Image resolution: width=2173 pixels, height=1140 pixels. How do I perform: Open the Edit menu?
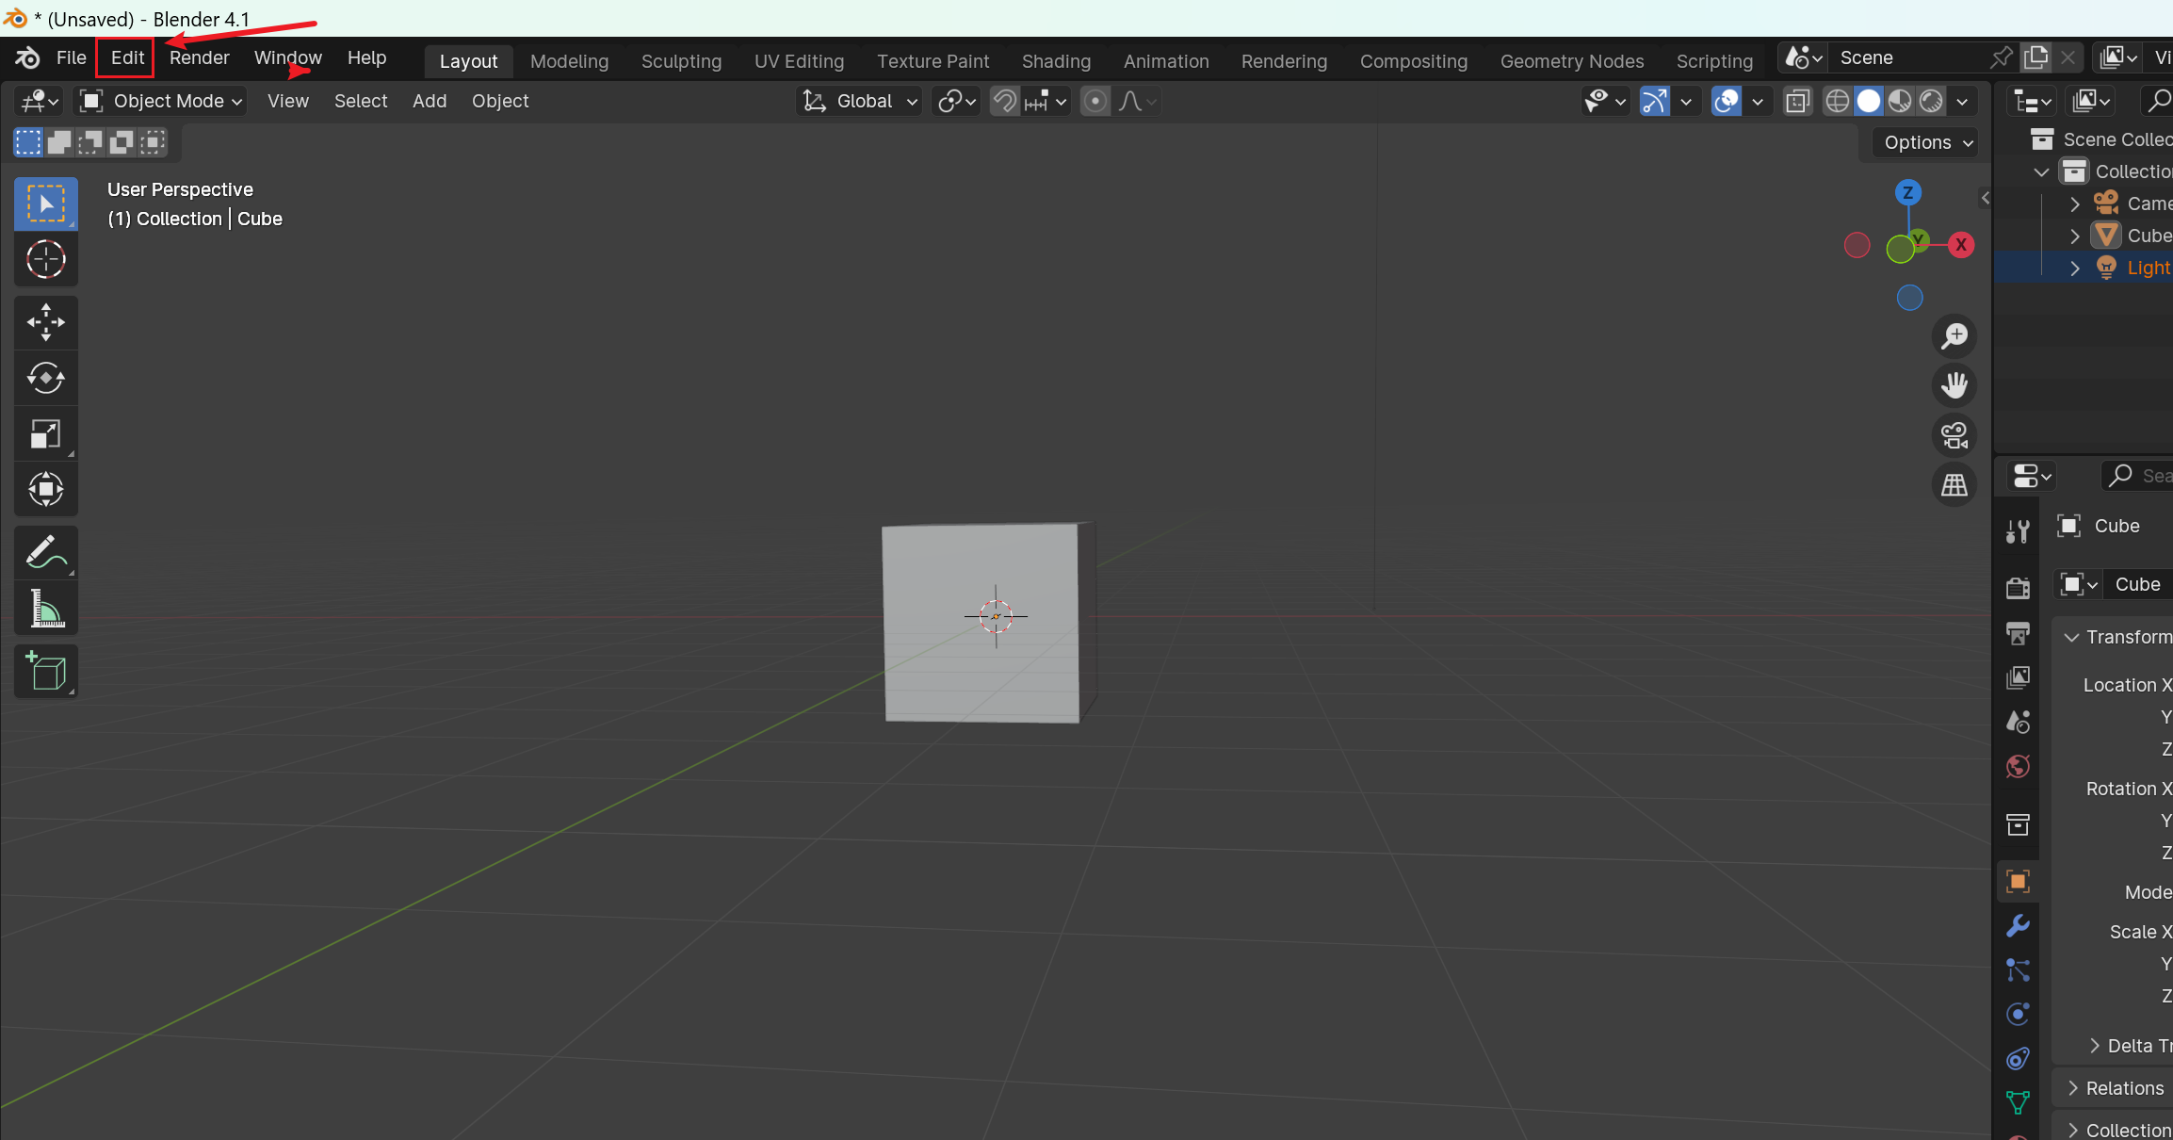[x=127, y=57]
